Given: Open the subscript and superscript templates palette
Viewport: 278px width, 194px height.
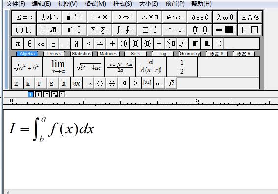Looking at the screenshot, I should 74,30.
